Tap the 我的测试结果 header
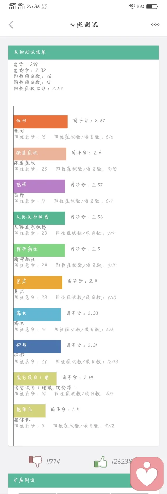167x494 pixels. (x=83, y=52)
